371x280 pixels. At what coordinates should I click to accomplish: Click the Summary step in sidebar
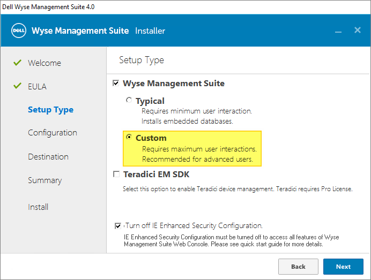[44, 180]
